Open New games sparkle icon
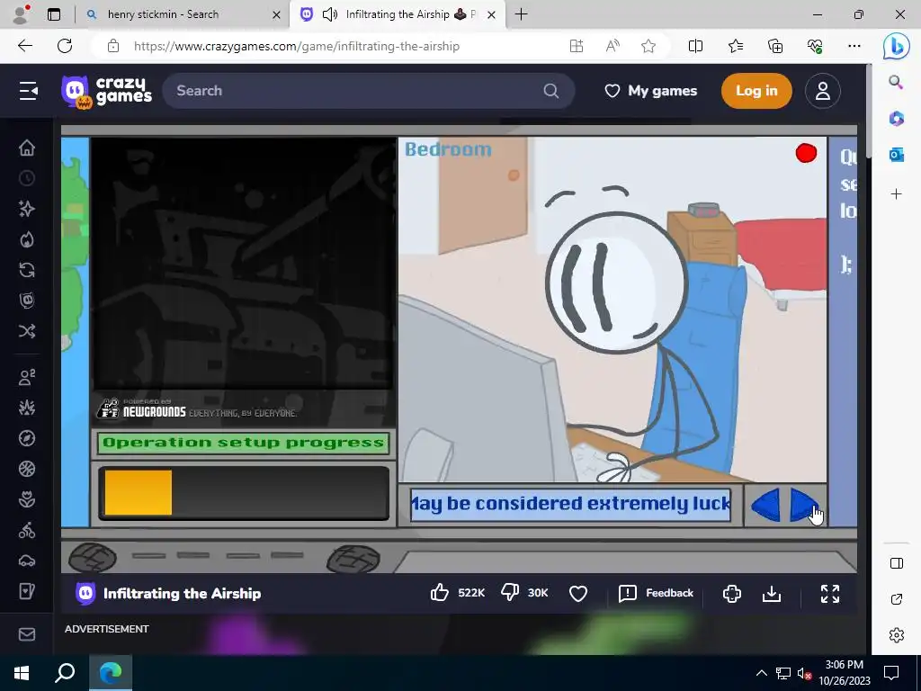The height and width of the screenshot is (691, 921). [26, 209]
